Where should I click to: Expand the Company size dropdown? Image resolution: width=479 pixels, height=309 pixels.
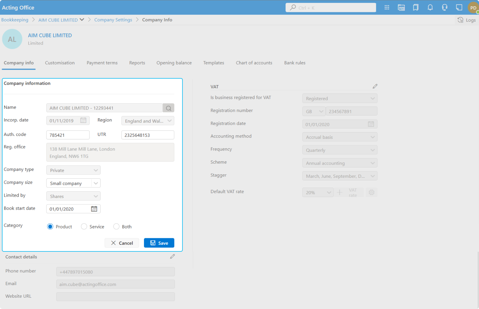click(96, 183)
